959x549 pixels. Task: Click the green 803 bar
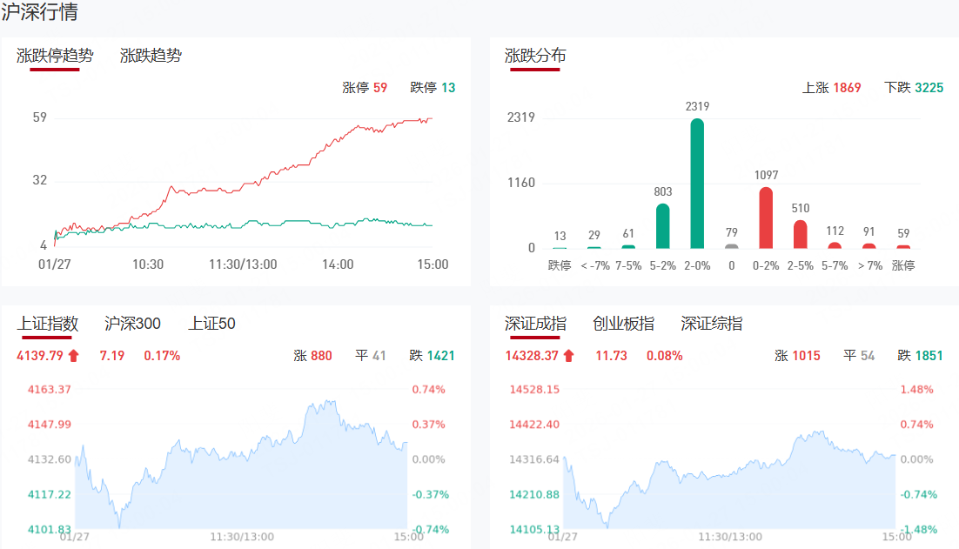tap(662, 226)
